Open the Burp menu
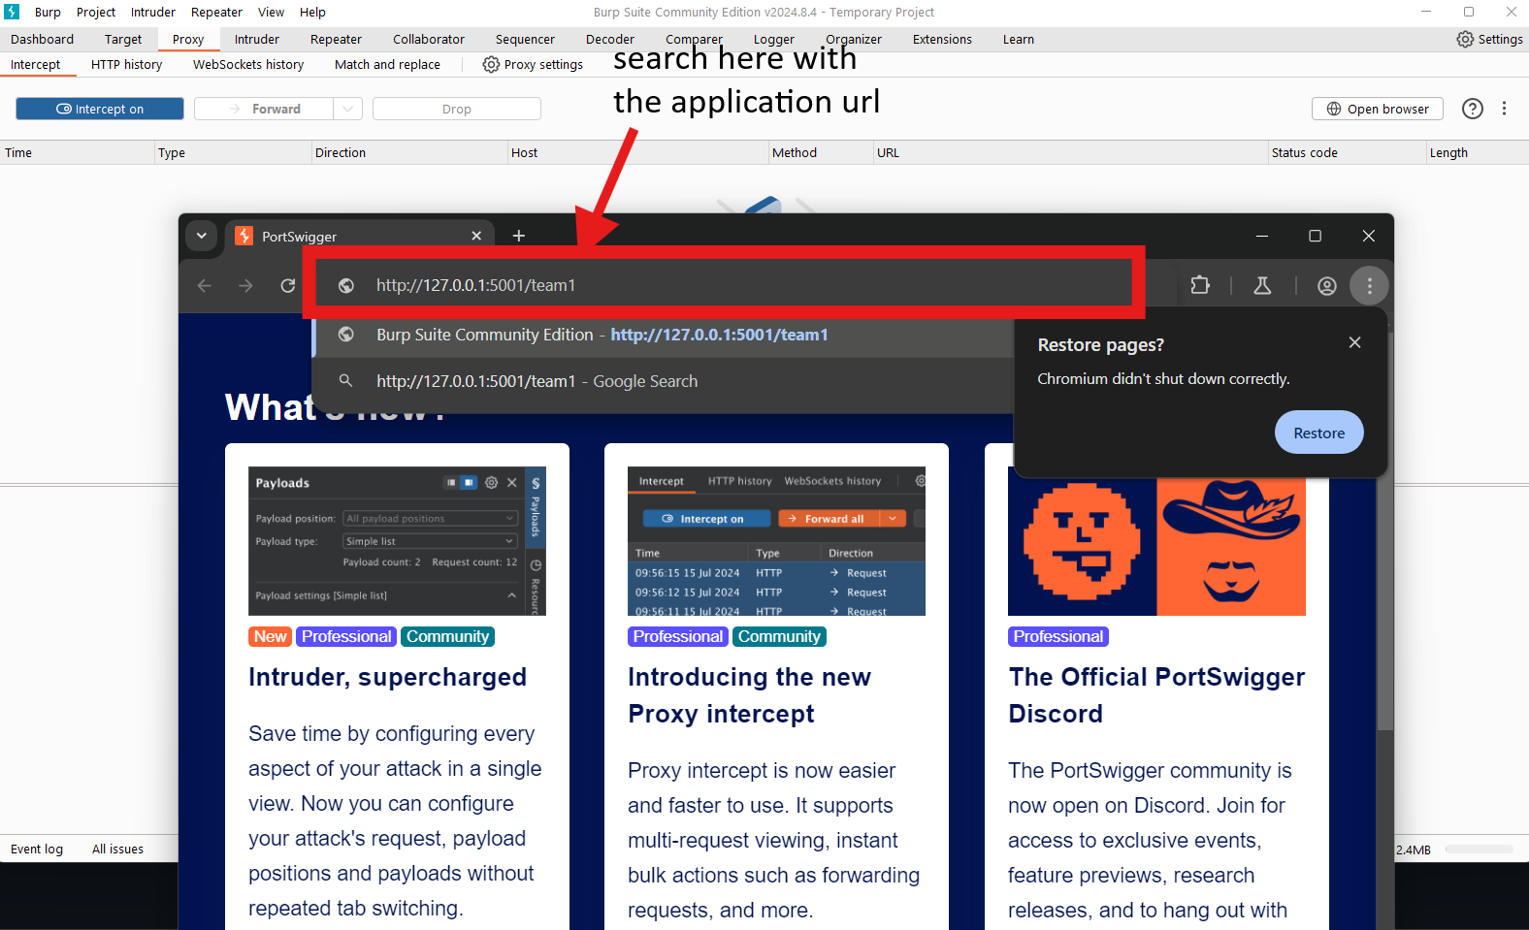Screen dimensions: 1529x930 [48, 12]
